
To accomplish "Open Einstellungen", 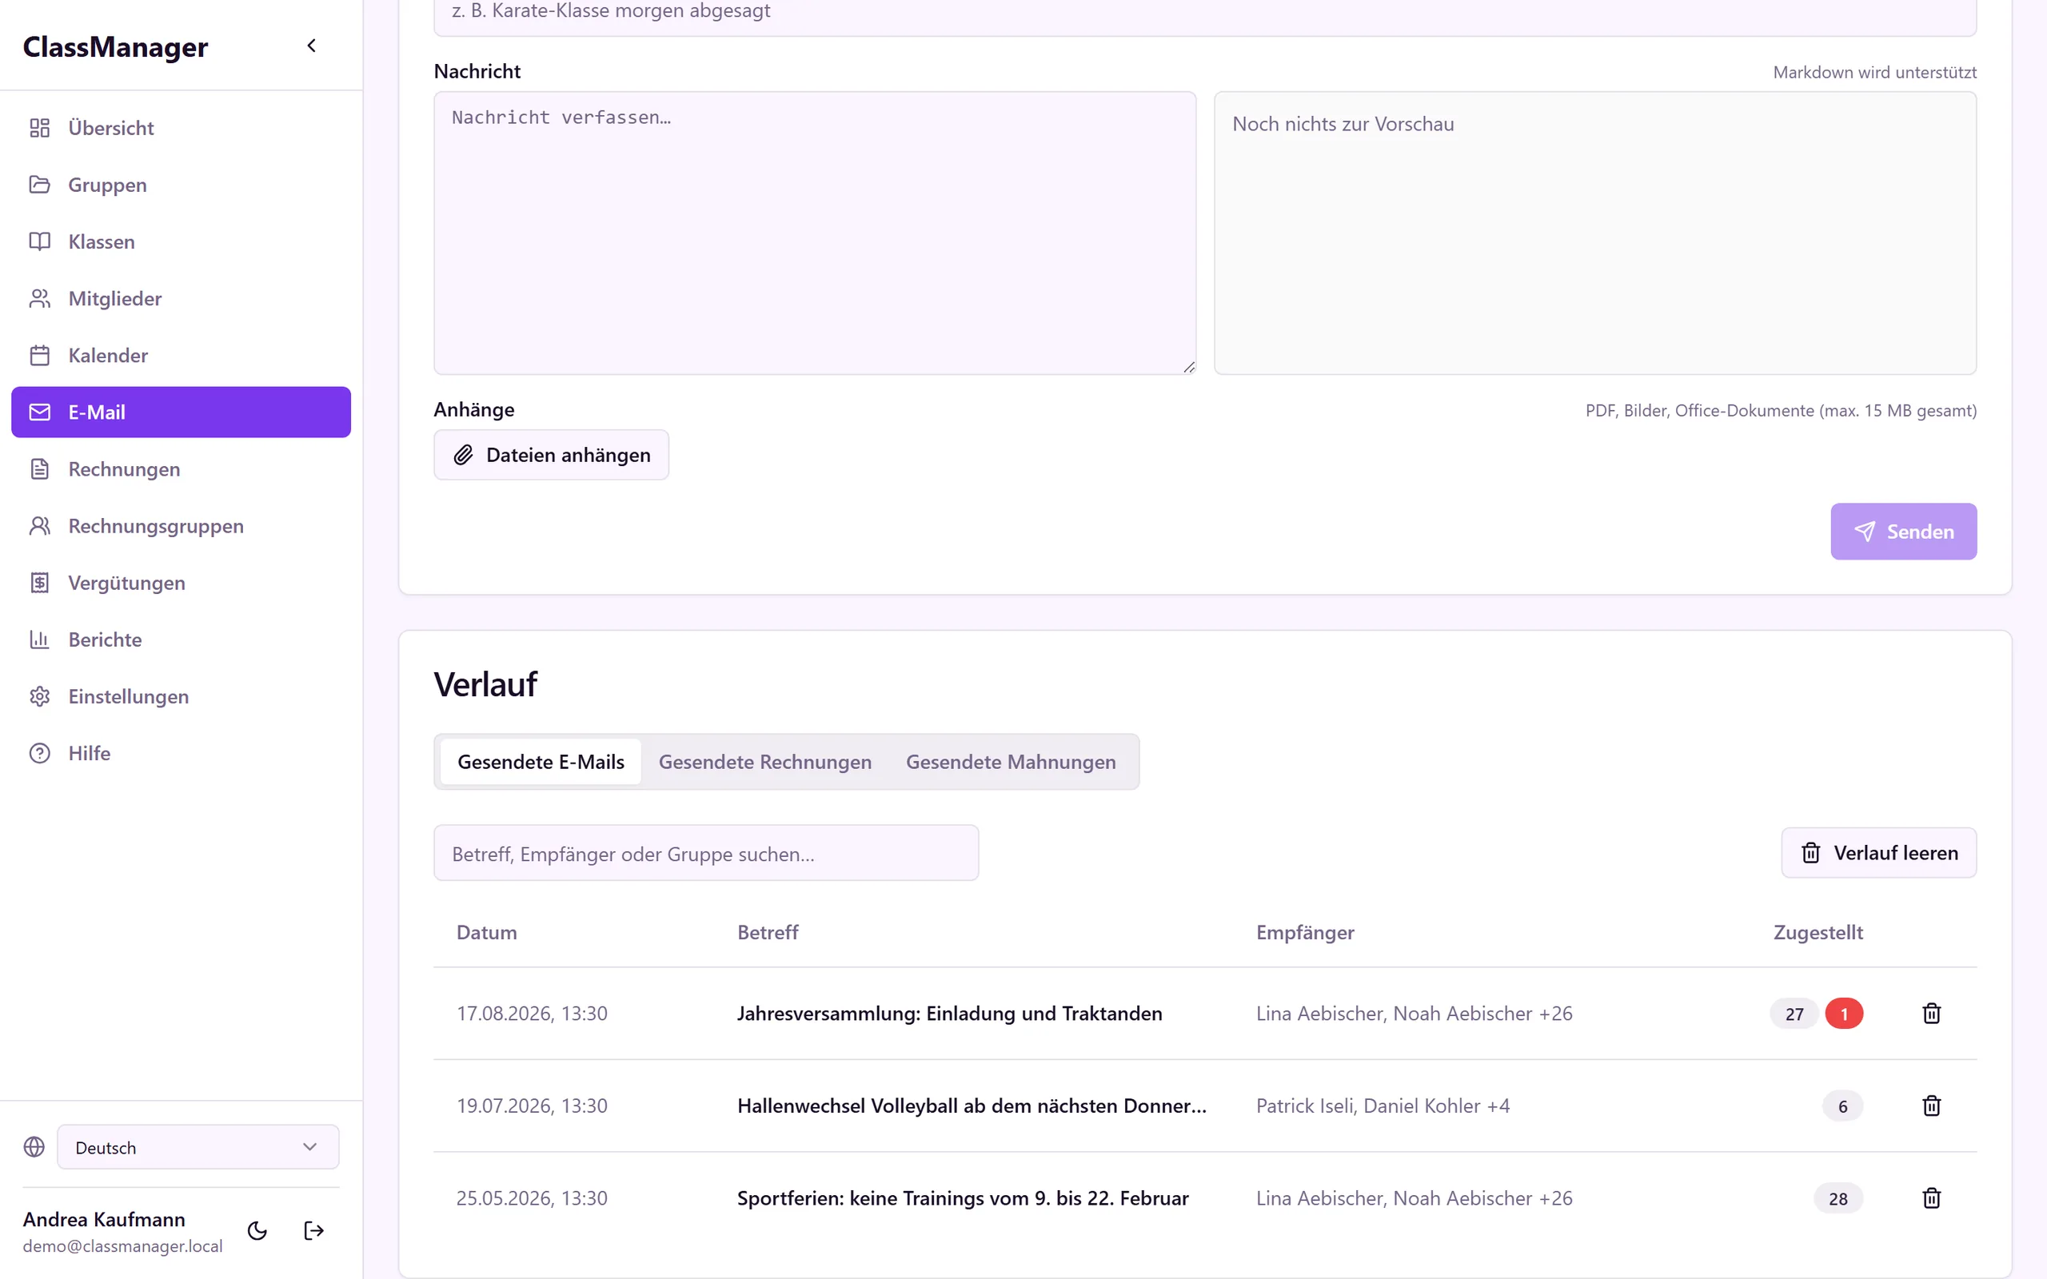I will point(181,696).
